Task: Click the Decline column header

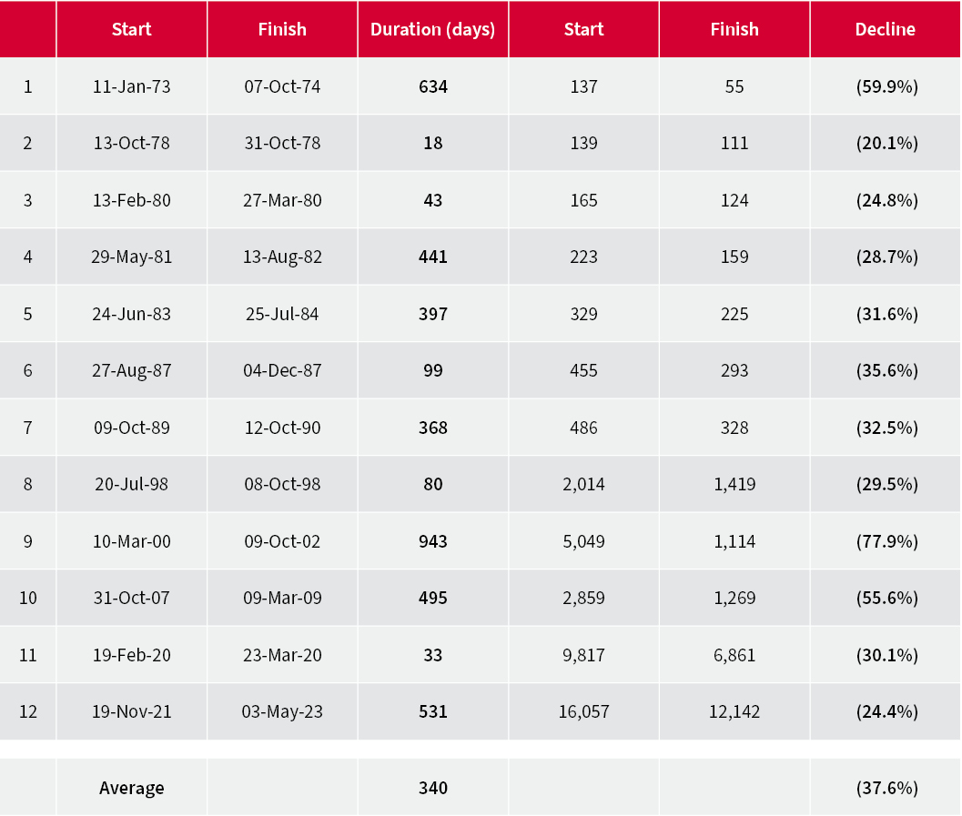Action: click(885, 29)
